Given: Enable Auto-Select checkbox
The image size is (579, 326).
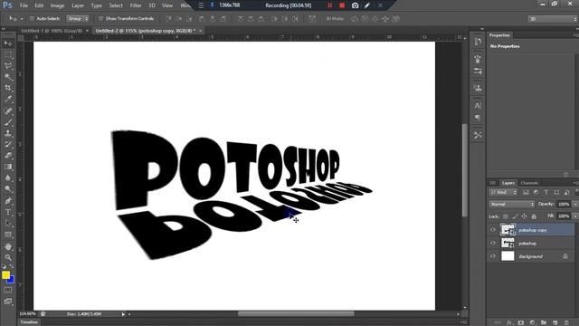Looking at the screenshot, I should pyautogui.click(x=32, y=18).
